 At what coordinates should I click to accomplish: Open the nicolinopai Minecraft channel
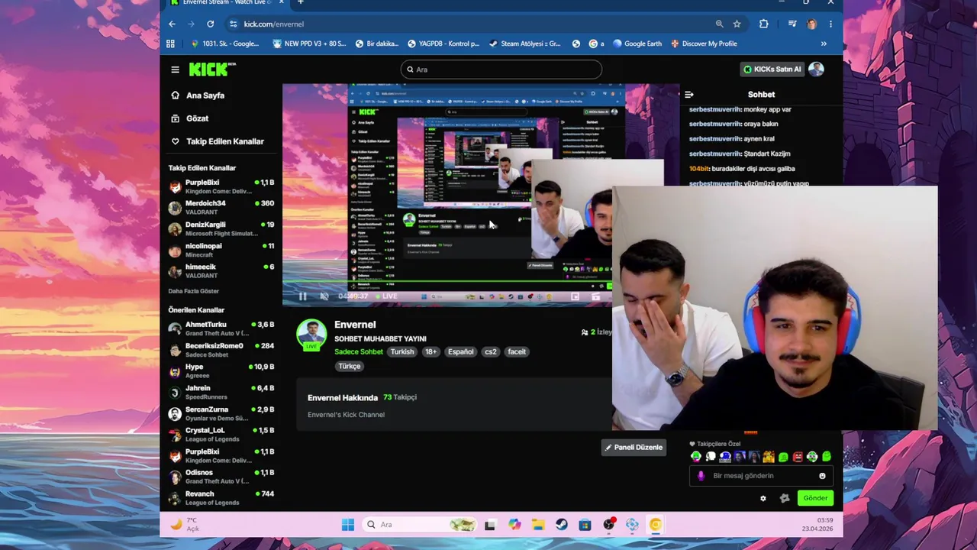click(221, 250)
